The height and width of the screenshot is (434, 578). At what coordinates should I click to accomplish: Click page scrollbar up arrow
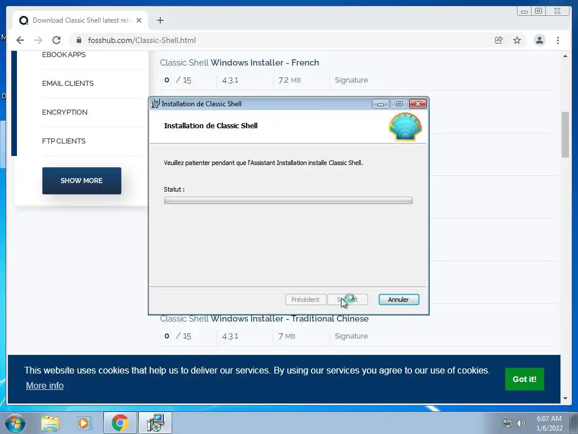[x=565, y=56]
